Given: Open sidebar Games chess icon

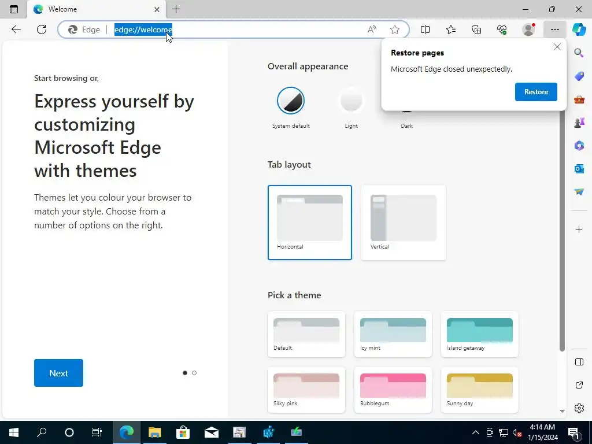Looking at the screenshot, I should (x=579, y=123).
